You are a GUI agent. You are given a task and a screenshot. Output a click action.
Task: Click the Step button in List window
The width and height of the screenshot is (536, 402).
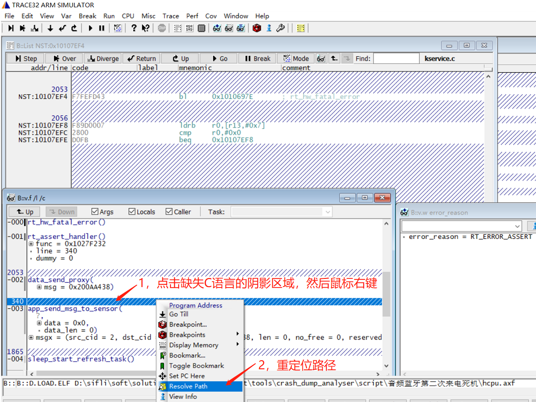click(x=26, y=59)
